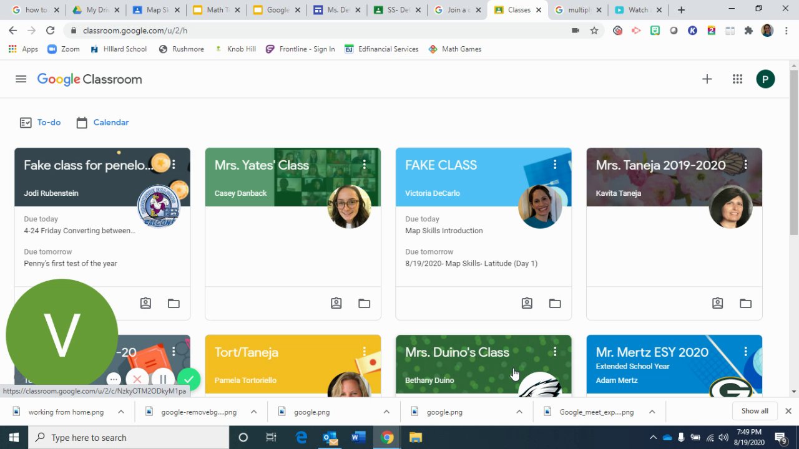
Task: Open assignments icon on Mrs. Yates' Class card
Action: (336, 304)
